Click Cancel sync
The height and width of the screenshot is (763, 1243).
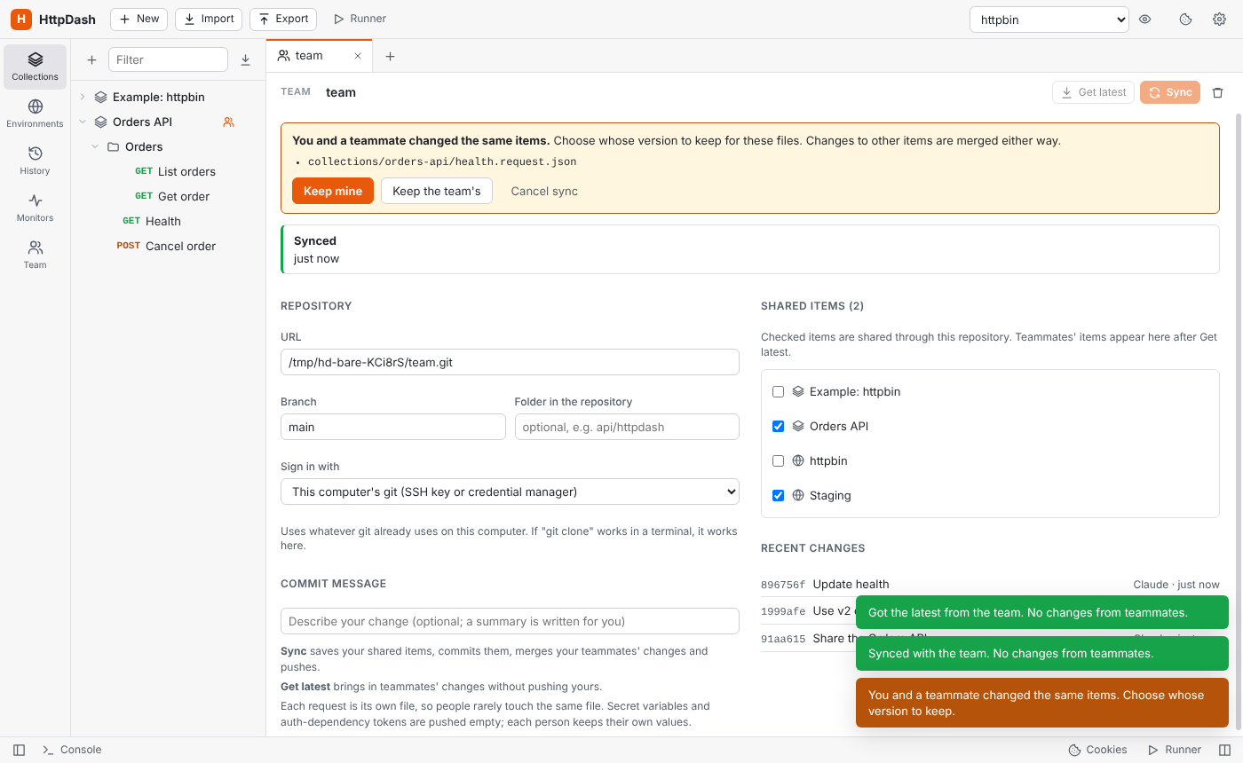(544, 191)
